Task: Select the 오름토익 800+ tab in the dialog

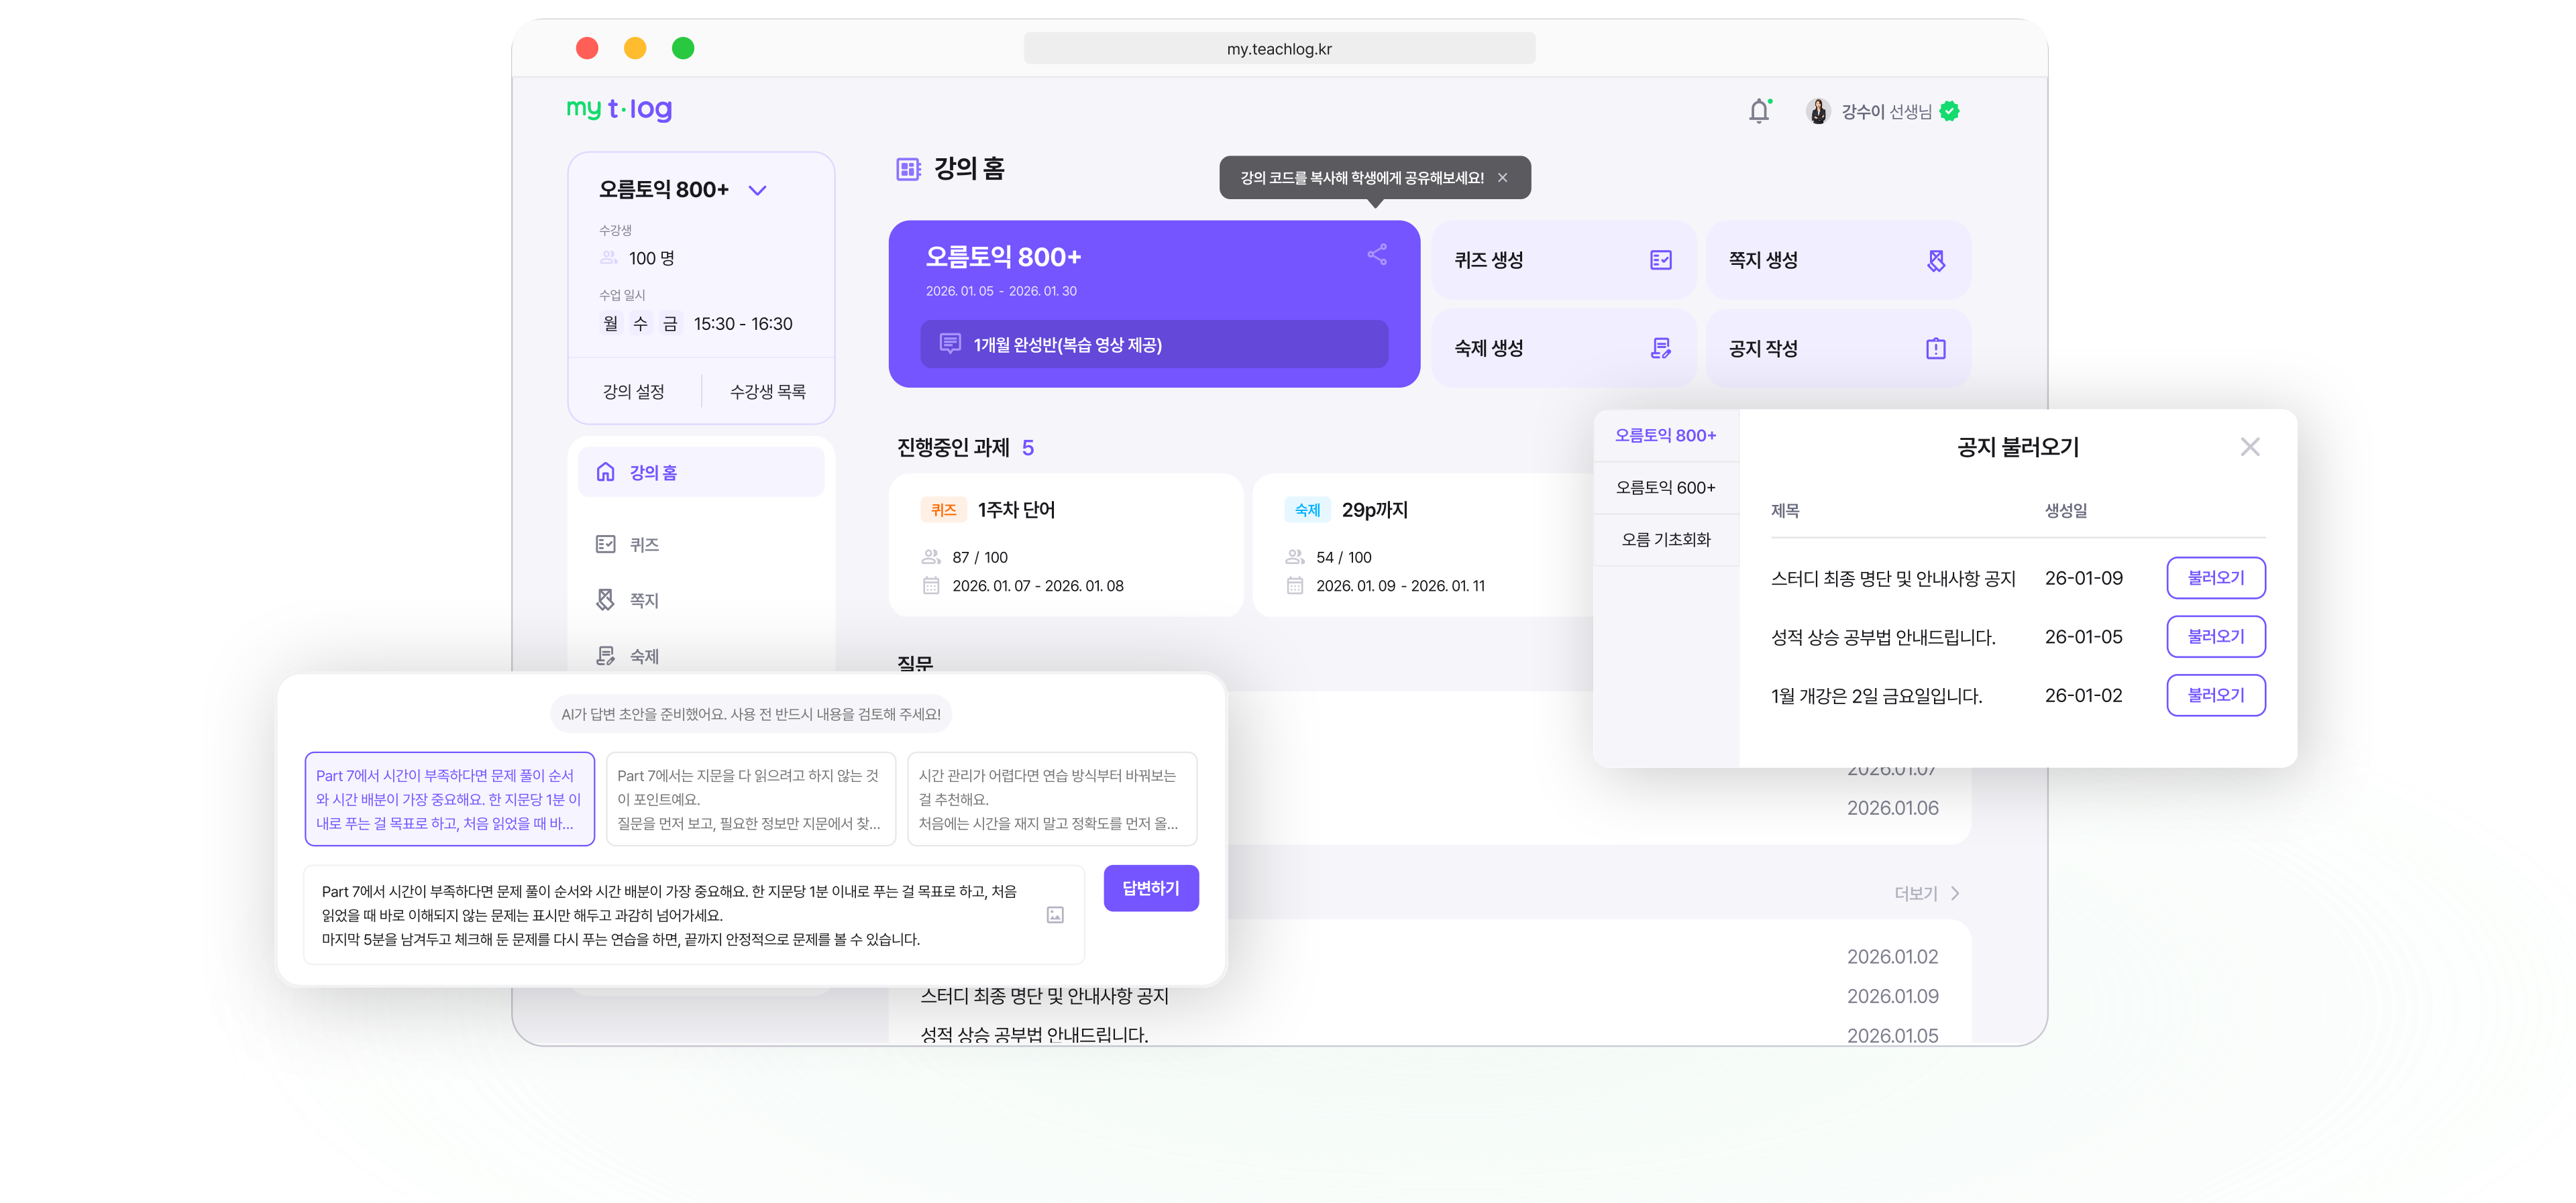Action: coord(1665,435)
